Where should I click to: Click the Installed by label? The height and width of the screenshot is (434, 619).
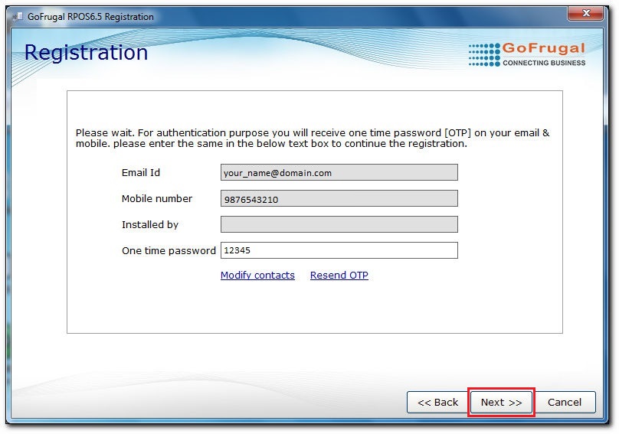150,224
